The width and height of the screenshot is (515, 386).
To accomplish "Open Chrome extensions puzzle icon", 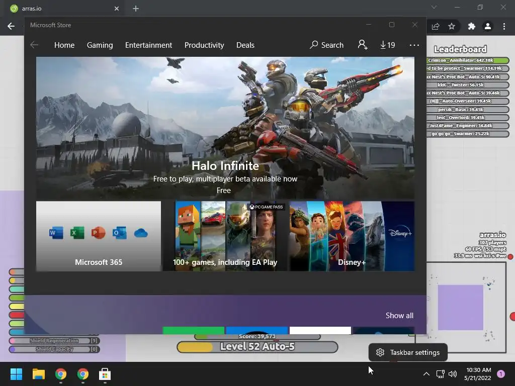I will [x=472, y=26].
